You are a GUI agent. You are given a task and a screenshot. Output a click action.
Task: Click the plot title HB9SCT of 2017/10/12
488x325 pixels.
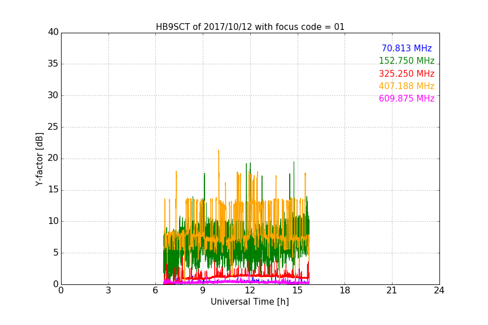(x=250, y=27)
